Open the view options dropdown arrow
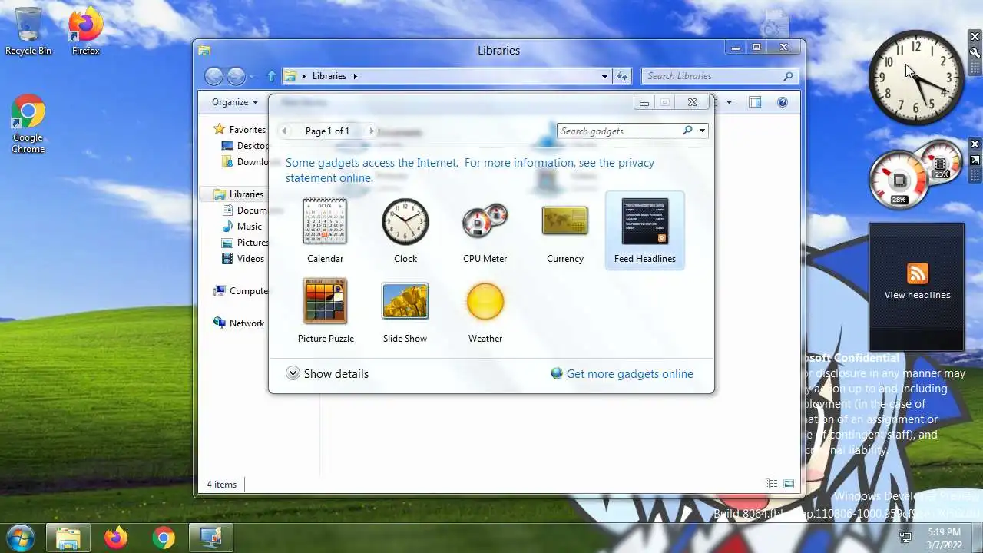This screenshot has height=553, width=983. pyautogui.click(x=729, y=102)
